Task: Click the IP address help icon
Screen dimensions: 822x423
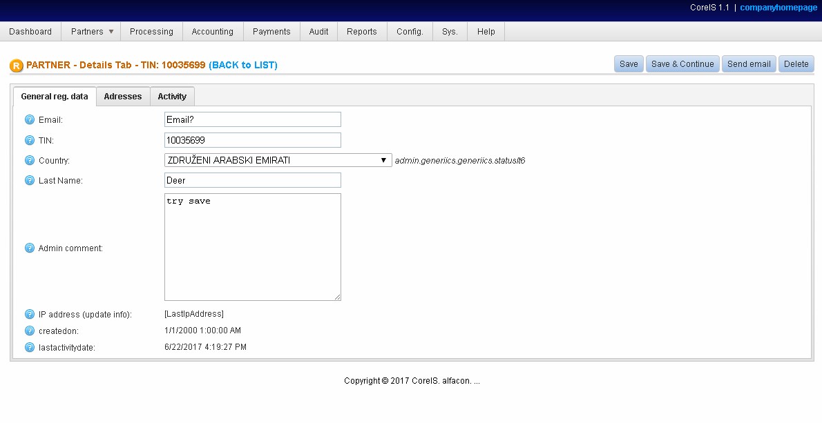Action: point(30,314)
